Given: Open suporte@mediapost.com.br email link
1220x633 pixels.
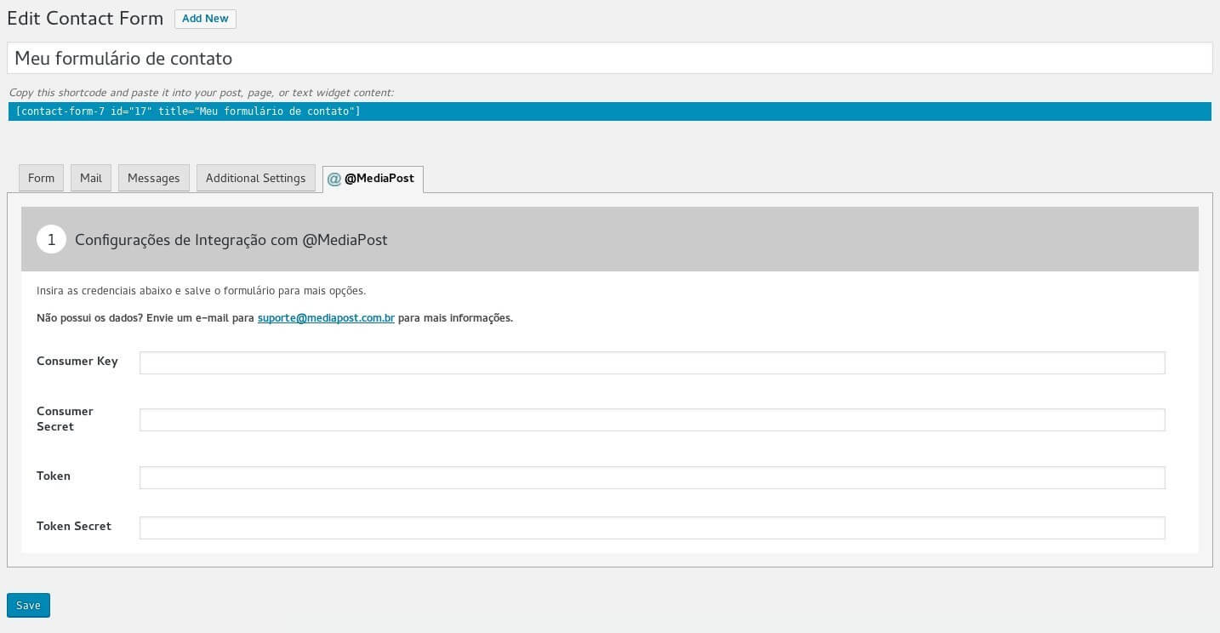Looking at the screenshot, I should [x=326, y=318].
